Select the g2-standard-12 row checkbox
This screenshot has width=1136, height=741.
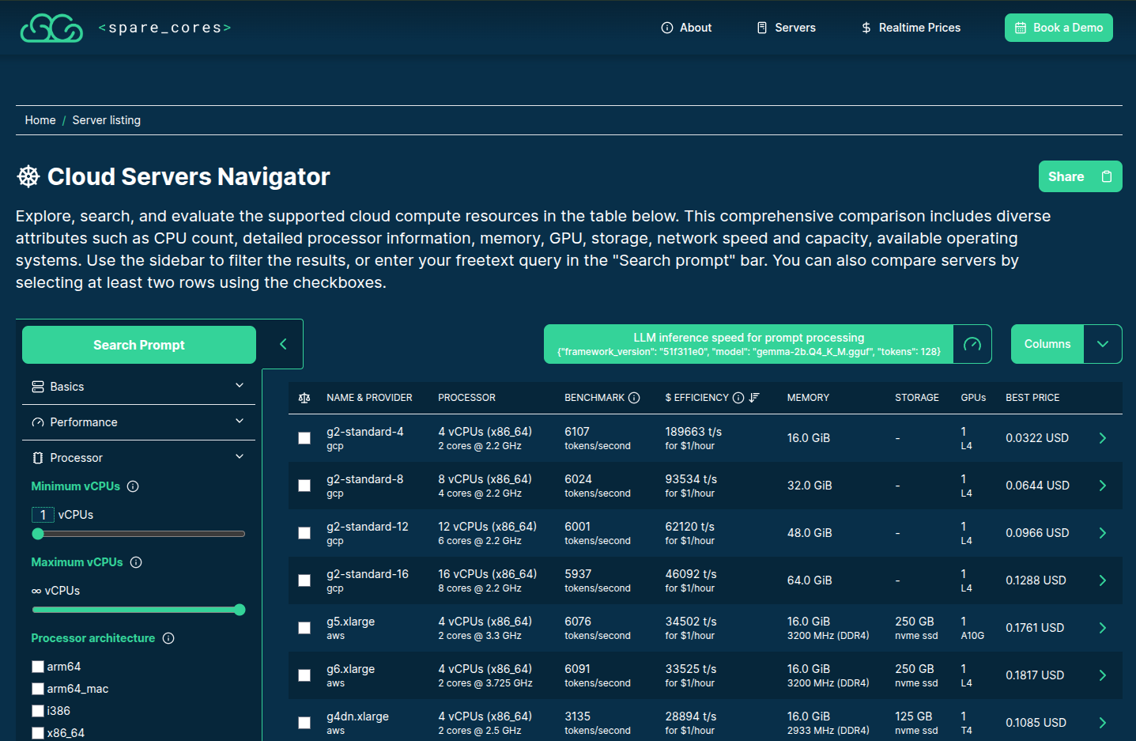(304, 533)
